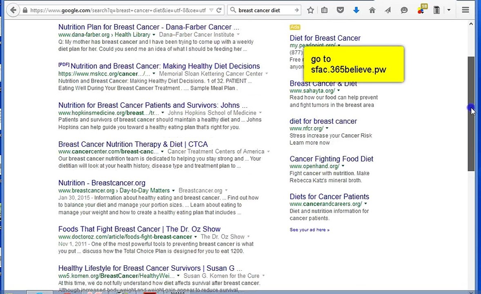This screenshot has width=481, height=294.
Task: Click the scrollbar up arrow
Action: click(x=471, y=24)
